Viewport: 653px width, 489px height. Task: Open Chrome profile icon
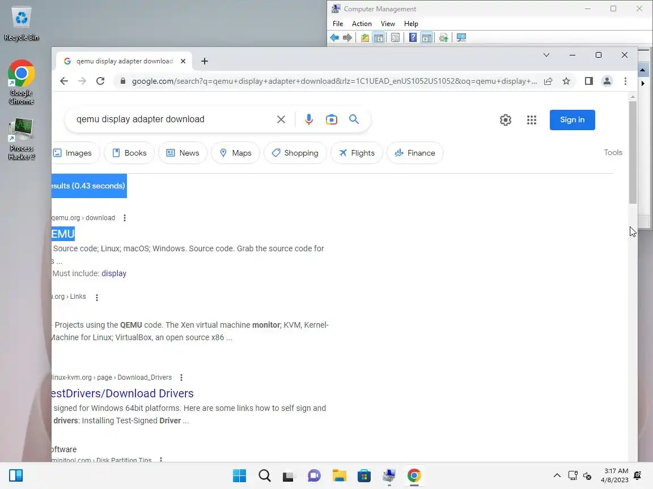pos(607,81)
